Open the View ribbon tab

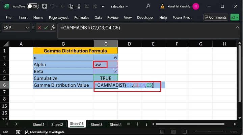pyautogui.click(x=128, y=18)
